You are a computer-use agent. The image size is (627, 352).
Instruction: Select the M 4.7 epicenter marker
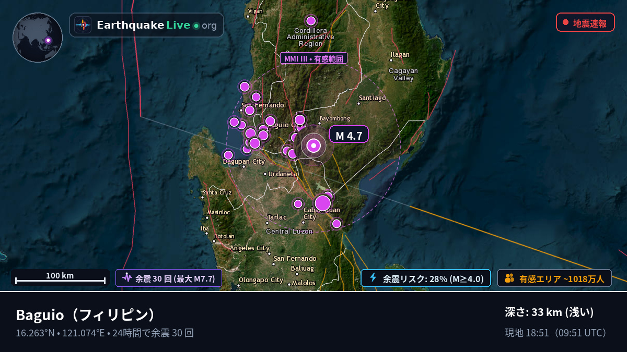[x=313, y=145]
